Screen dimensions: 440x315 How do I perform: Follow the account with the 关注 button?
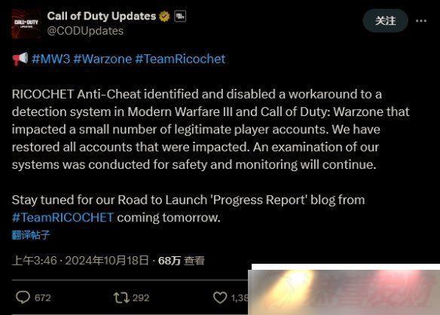385,20
